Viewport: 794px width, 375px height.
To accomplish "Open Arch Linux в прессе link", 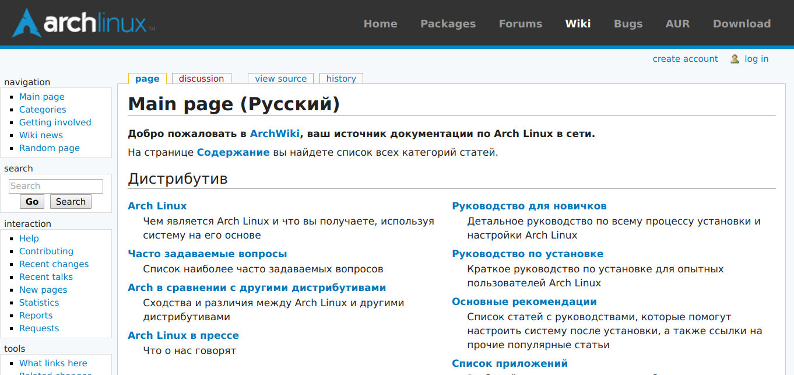I will pos(183,335).
